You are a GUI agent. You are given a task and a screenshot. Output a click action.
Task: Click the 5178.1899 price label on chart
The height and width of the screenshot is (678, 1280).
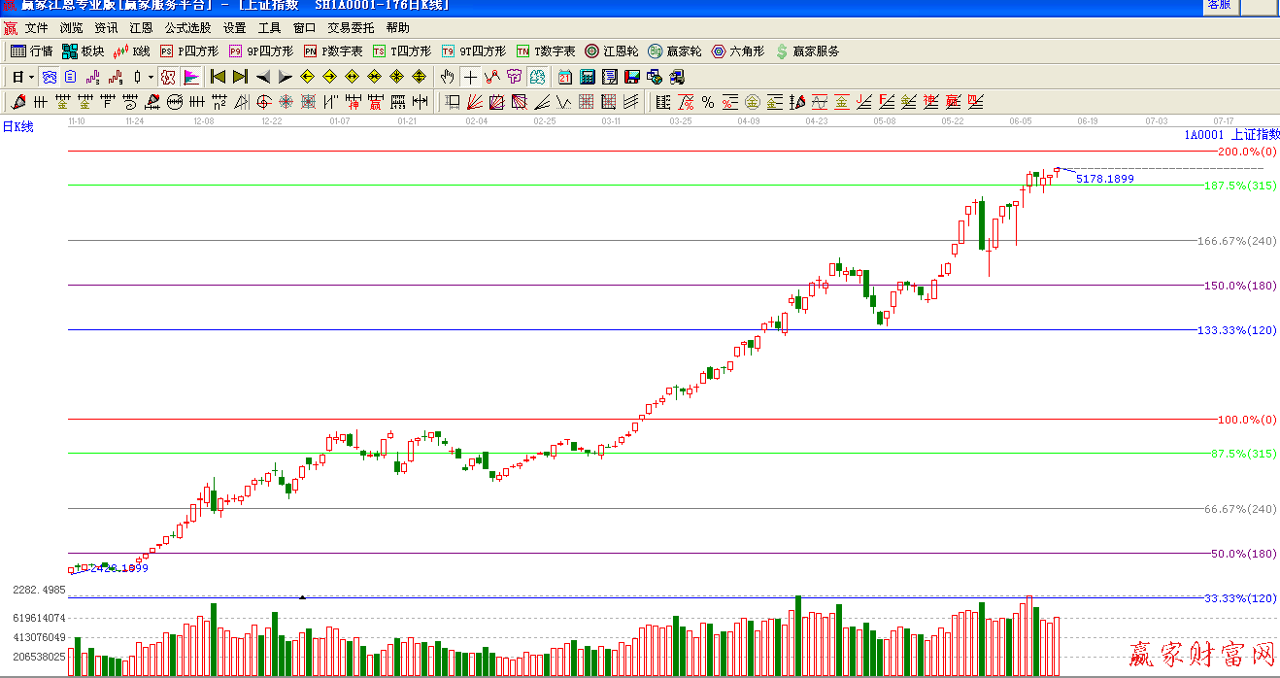[1104, 179]
